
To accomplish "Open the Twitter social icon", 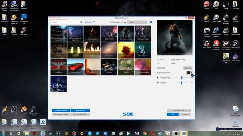I will (x=128, y=114).
